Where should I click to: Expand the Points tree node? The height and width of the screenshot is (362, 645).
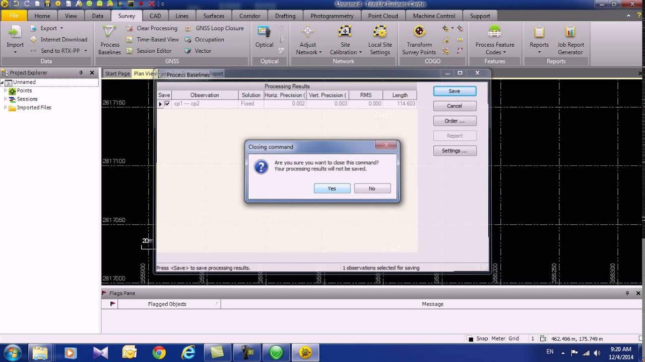click(6, 90)
